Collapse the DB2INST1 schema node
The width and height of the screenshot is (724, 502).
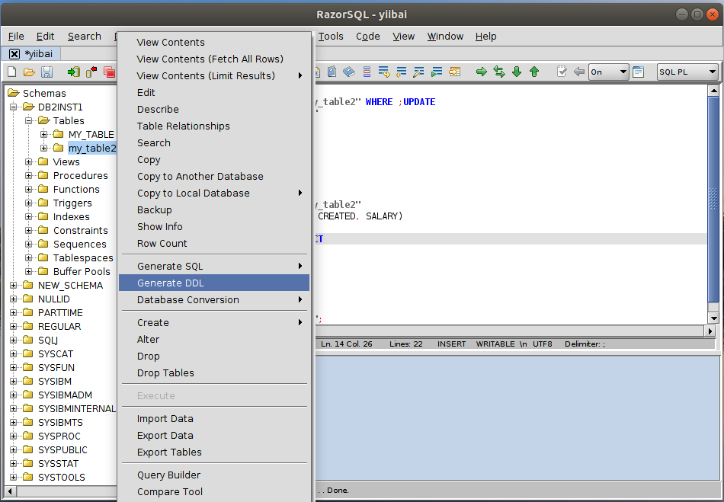[14, 107]
